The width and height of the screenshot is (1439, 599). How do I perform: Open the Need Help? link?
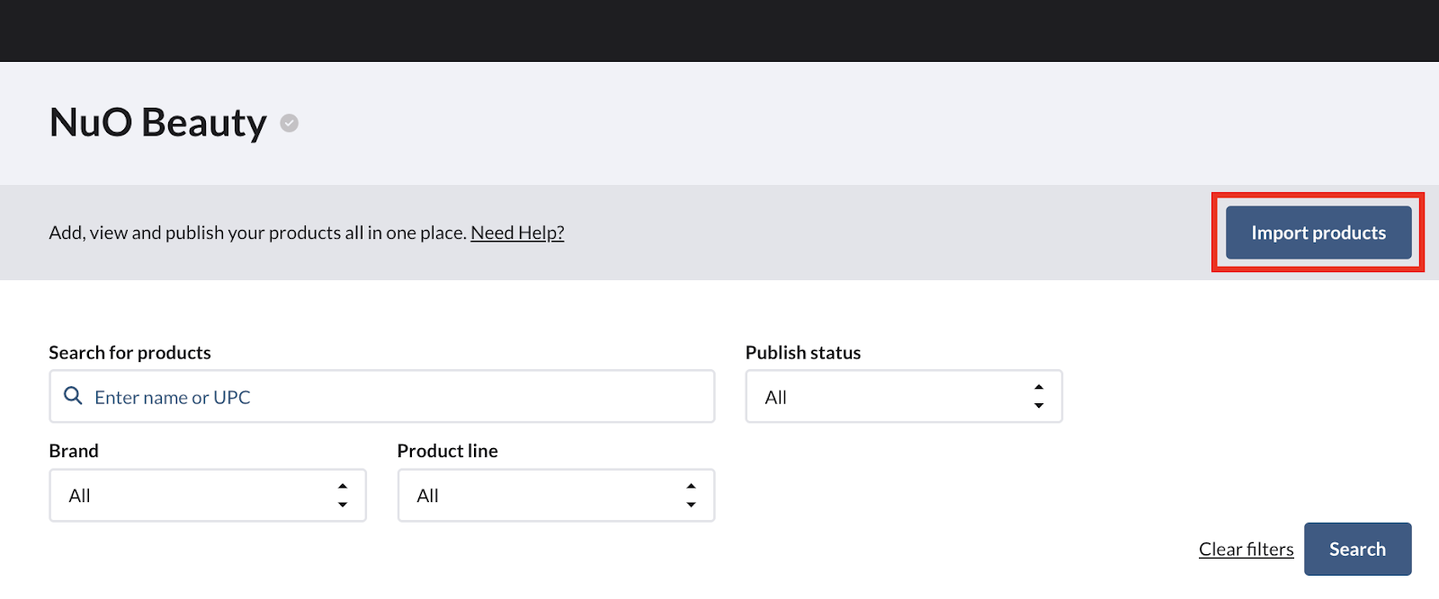click(x=517, y=233)
